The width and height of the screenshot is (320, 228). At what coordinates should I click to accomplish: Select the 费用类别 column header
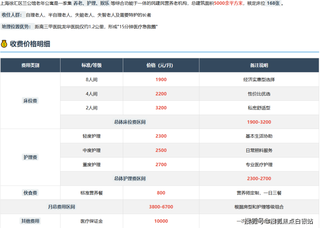[30, 65]
